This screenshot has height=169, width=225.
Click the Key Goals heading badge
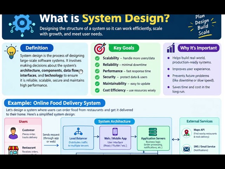coord(124,48)
